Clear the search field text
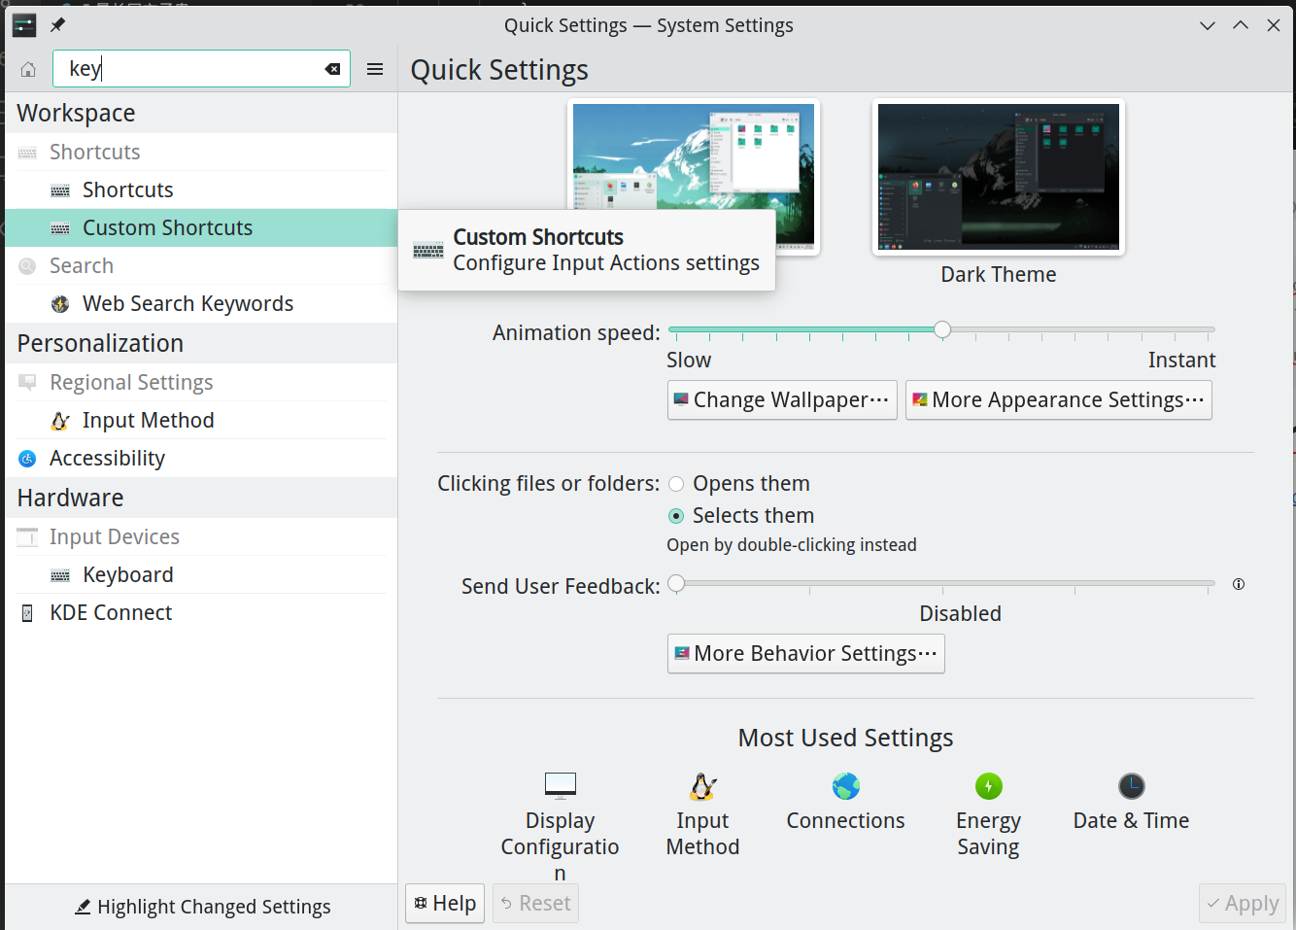The height and width of the screenshot is (930, 1296). point(332,69)
